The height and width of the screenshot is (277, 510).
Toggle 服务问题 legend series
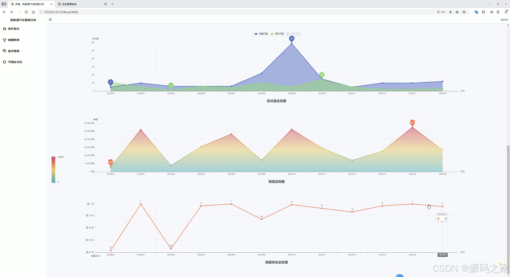277,34
